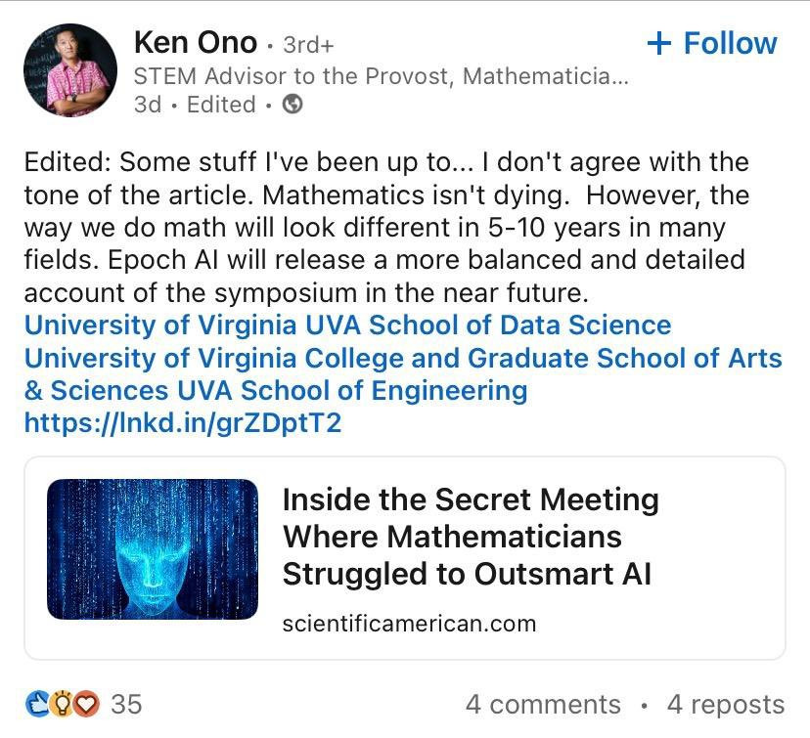Open the 'Inside the Secret Meeting' article title

pos(470,536)
